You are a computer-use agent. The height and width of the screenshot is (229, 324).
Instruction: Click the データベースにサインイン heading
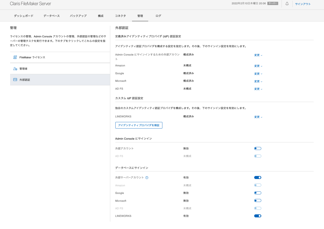point(132,168)
